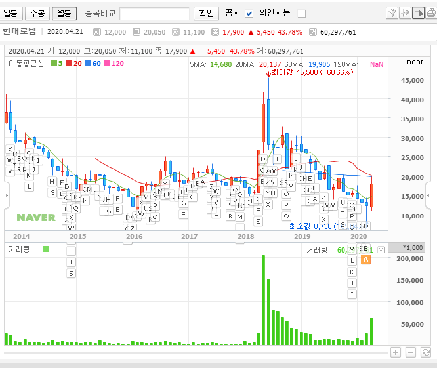The height and width of the screenshot is (368, 437).
Task: Click the 거래량 volume icon in header
Action: [x=313, y=32]
